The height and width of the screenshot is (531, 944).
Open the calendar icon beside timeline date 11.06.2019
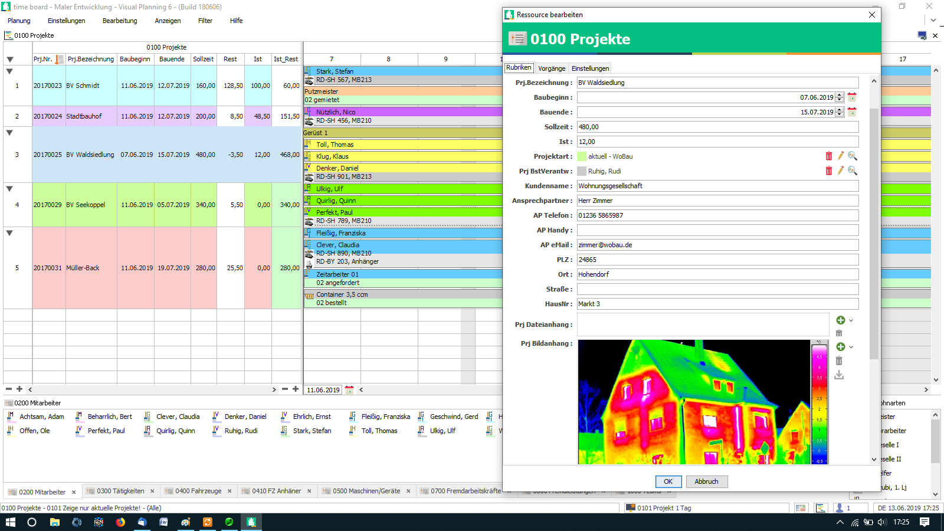pos(349,390)
